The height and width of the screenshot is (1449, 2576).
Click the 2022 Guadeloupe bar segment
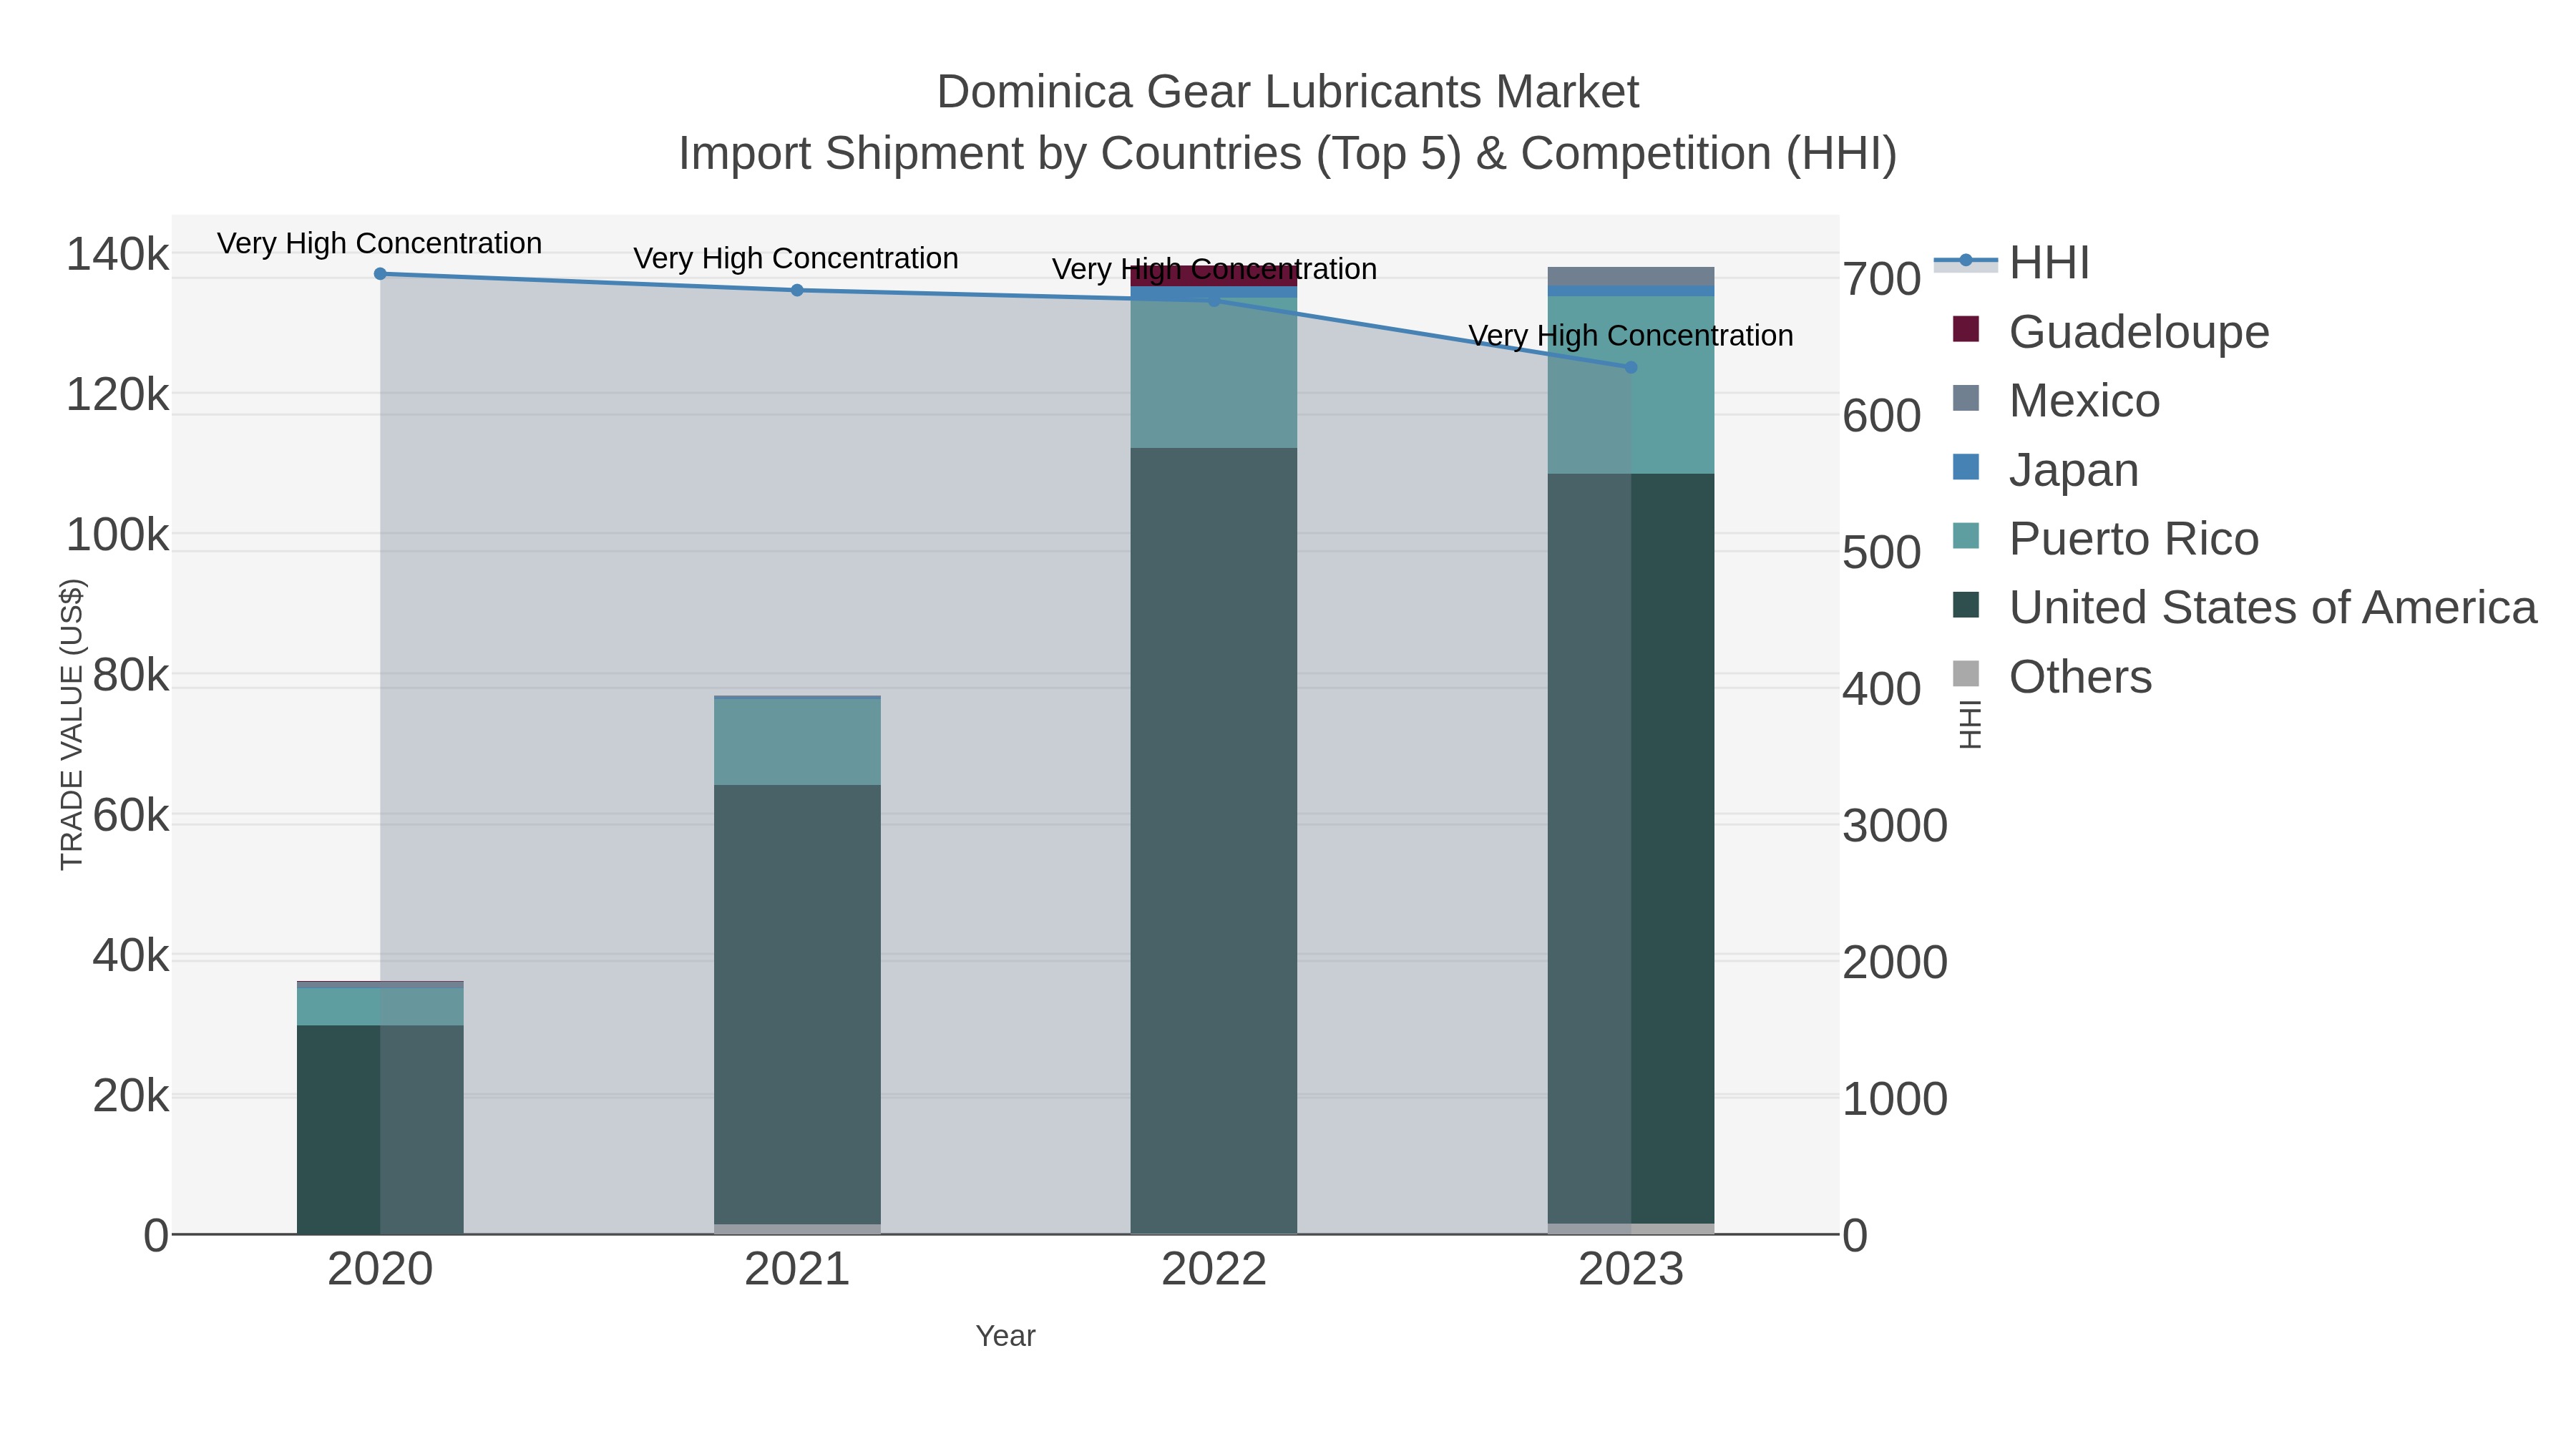1214,277
